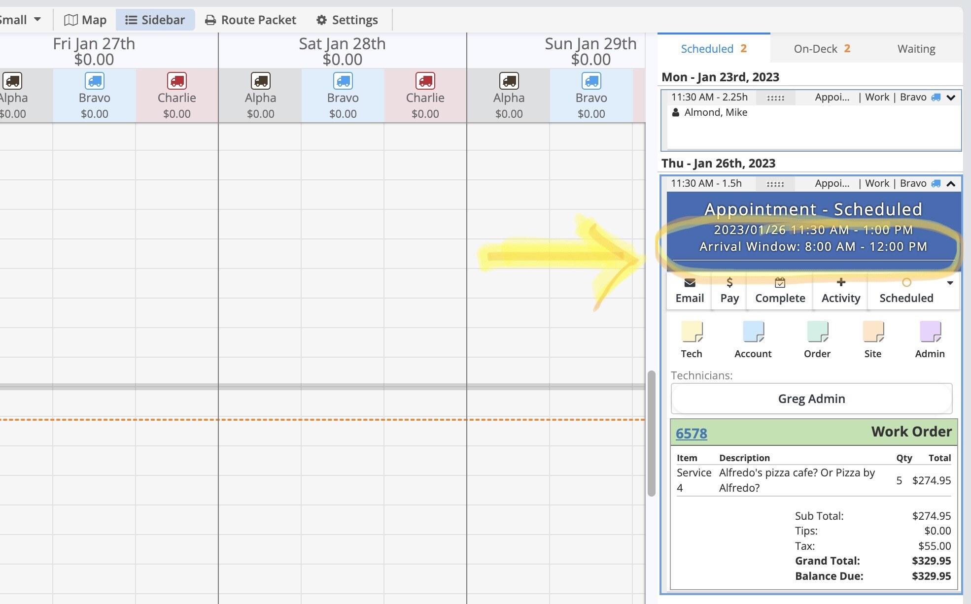The image size is (971, 604).
Task: Click the Complete calendar icon
Action: click(780, 283)
